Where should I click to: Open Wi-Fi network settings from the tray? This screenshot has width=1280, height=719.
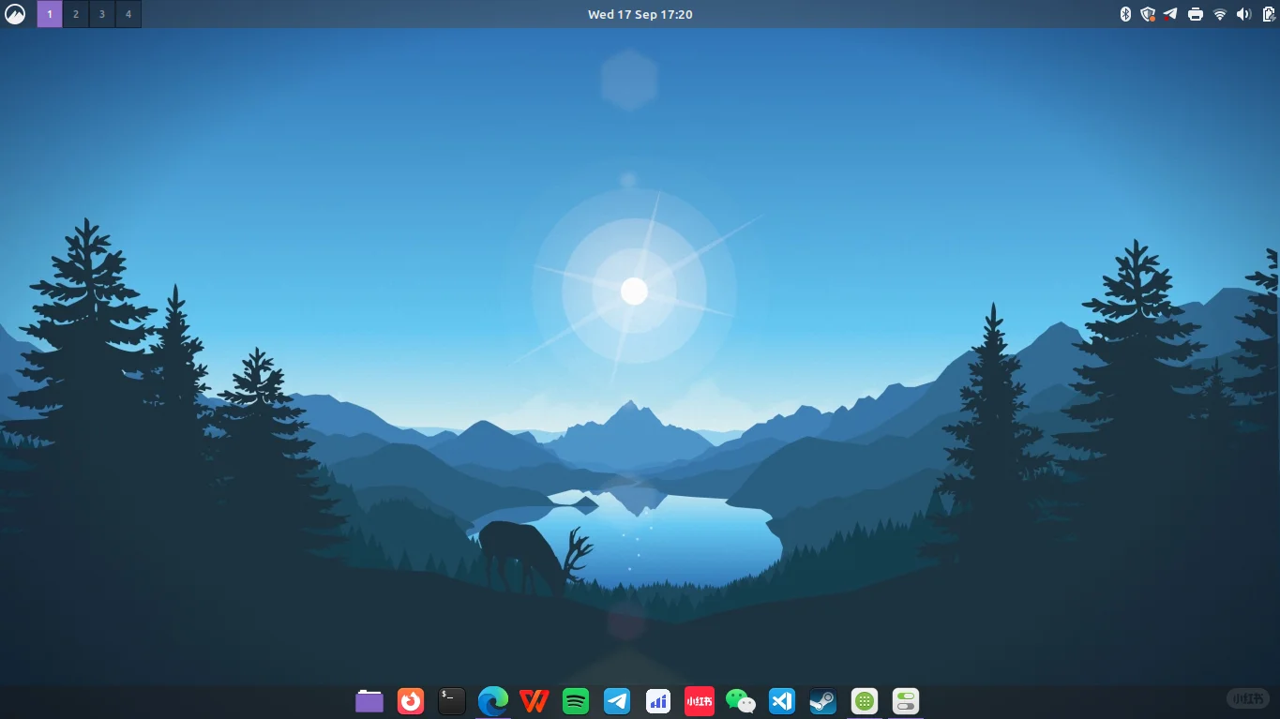pos(1217,14)
